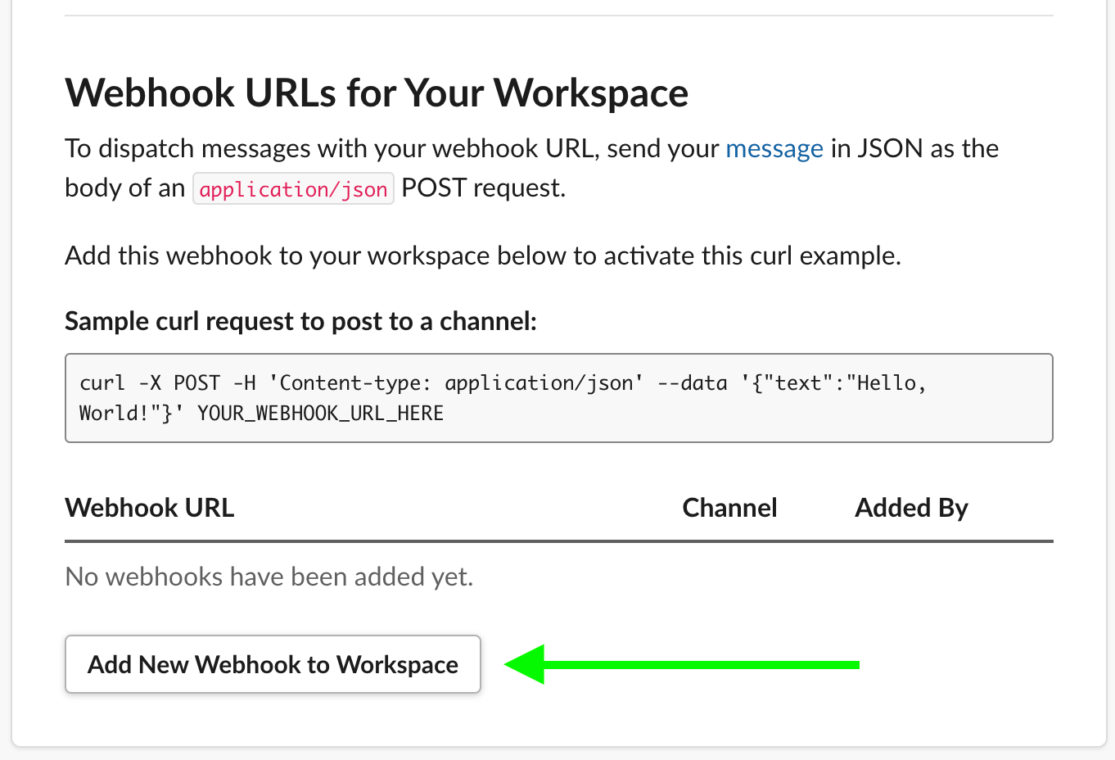Click the "Hello," text in the JSON payload

(x=889, y=382)
